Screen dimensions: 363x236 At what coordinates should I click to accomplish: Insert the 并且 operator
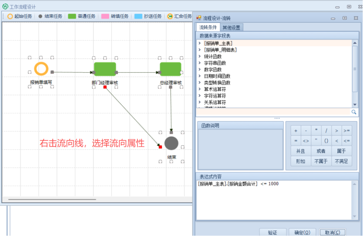[x=301, y=151]
